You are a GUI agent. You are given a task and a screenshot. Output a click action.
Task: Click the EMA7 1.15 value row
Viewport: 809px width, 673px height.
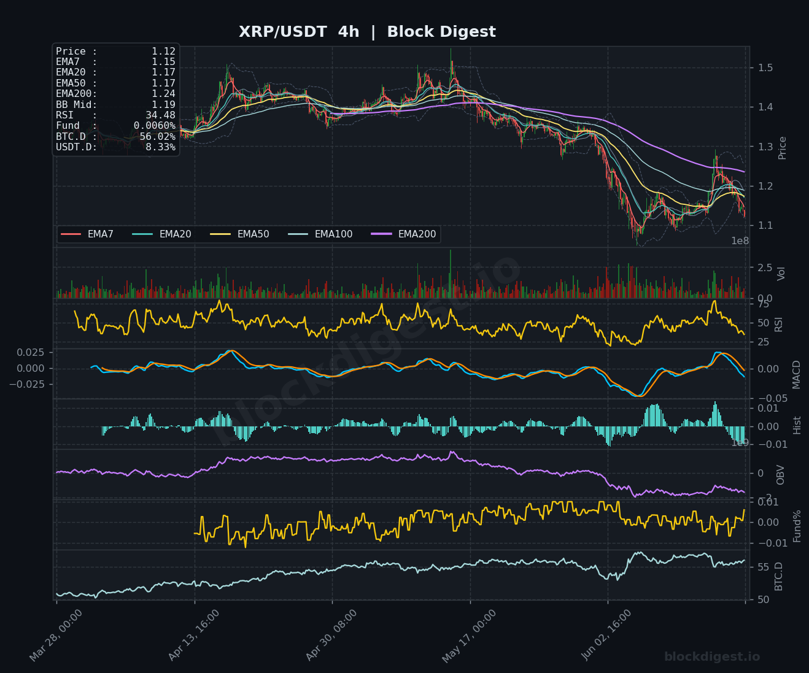point(115,62)
